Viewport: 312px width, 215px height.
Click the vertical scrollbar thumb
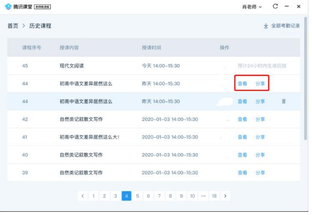306,78
